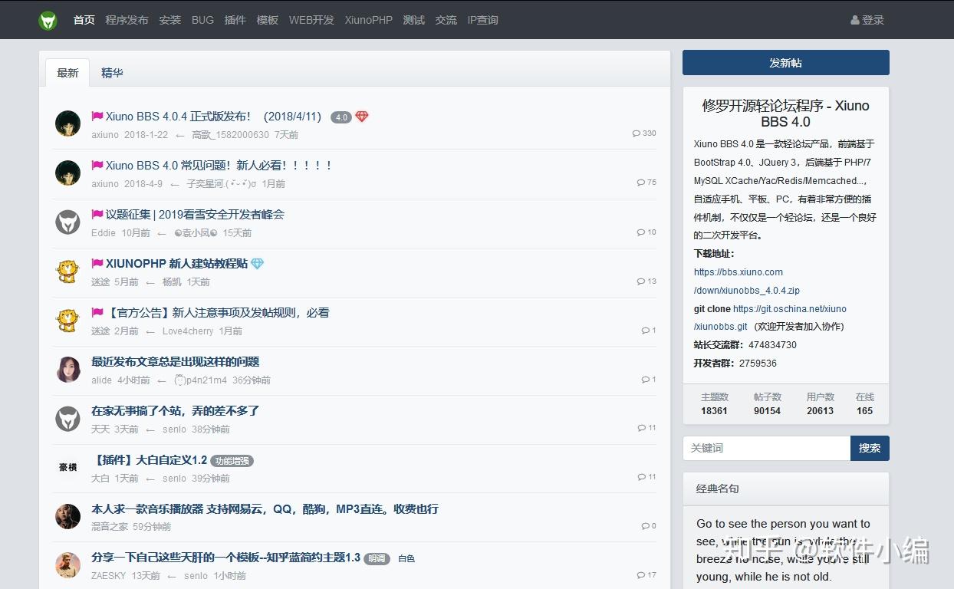The height and width of the screenshot is (589, 954).
Task: Click the 在线 165 statistic
Action: click(864, 404)
